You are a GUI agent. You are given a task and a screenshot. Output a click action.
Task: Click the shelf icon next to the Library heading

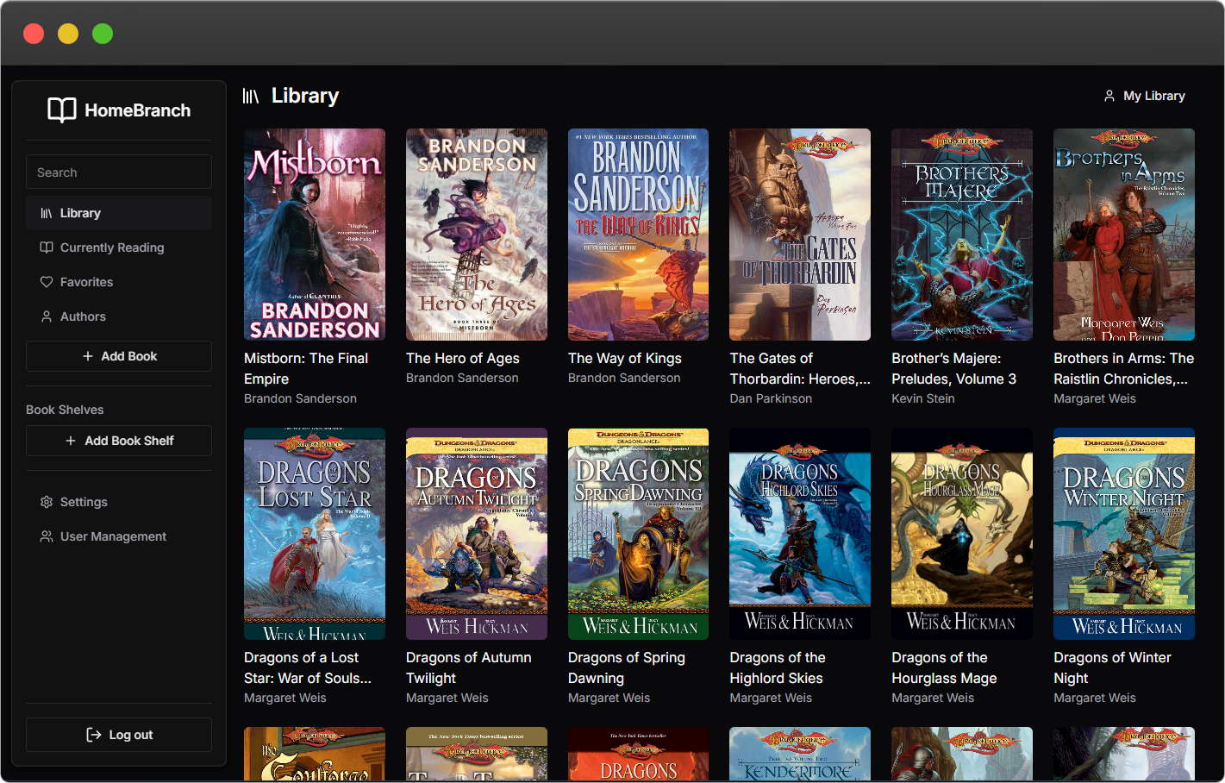tap(250, 96)
